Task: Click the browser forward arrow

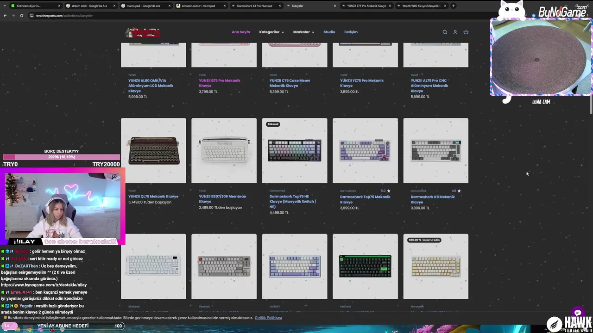Action: tap(13, 16)
